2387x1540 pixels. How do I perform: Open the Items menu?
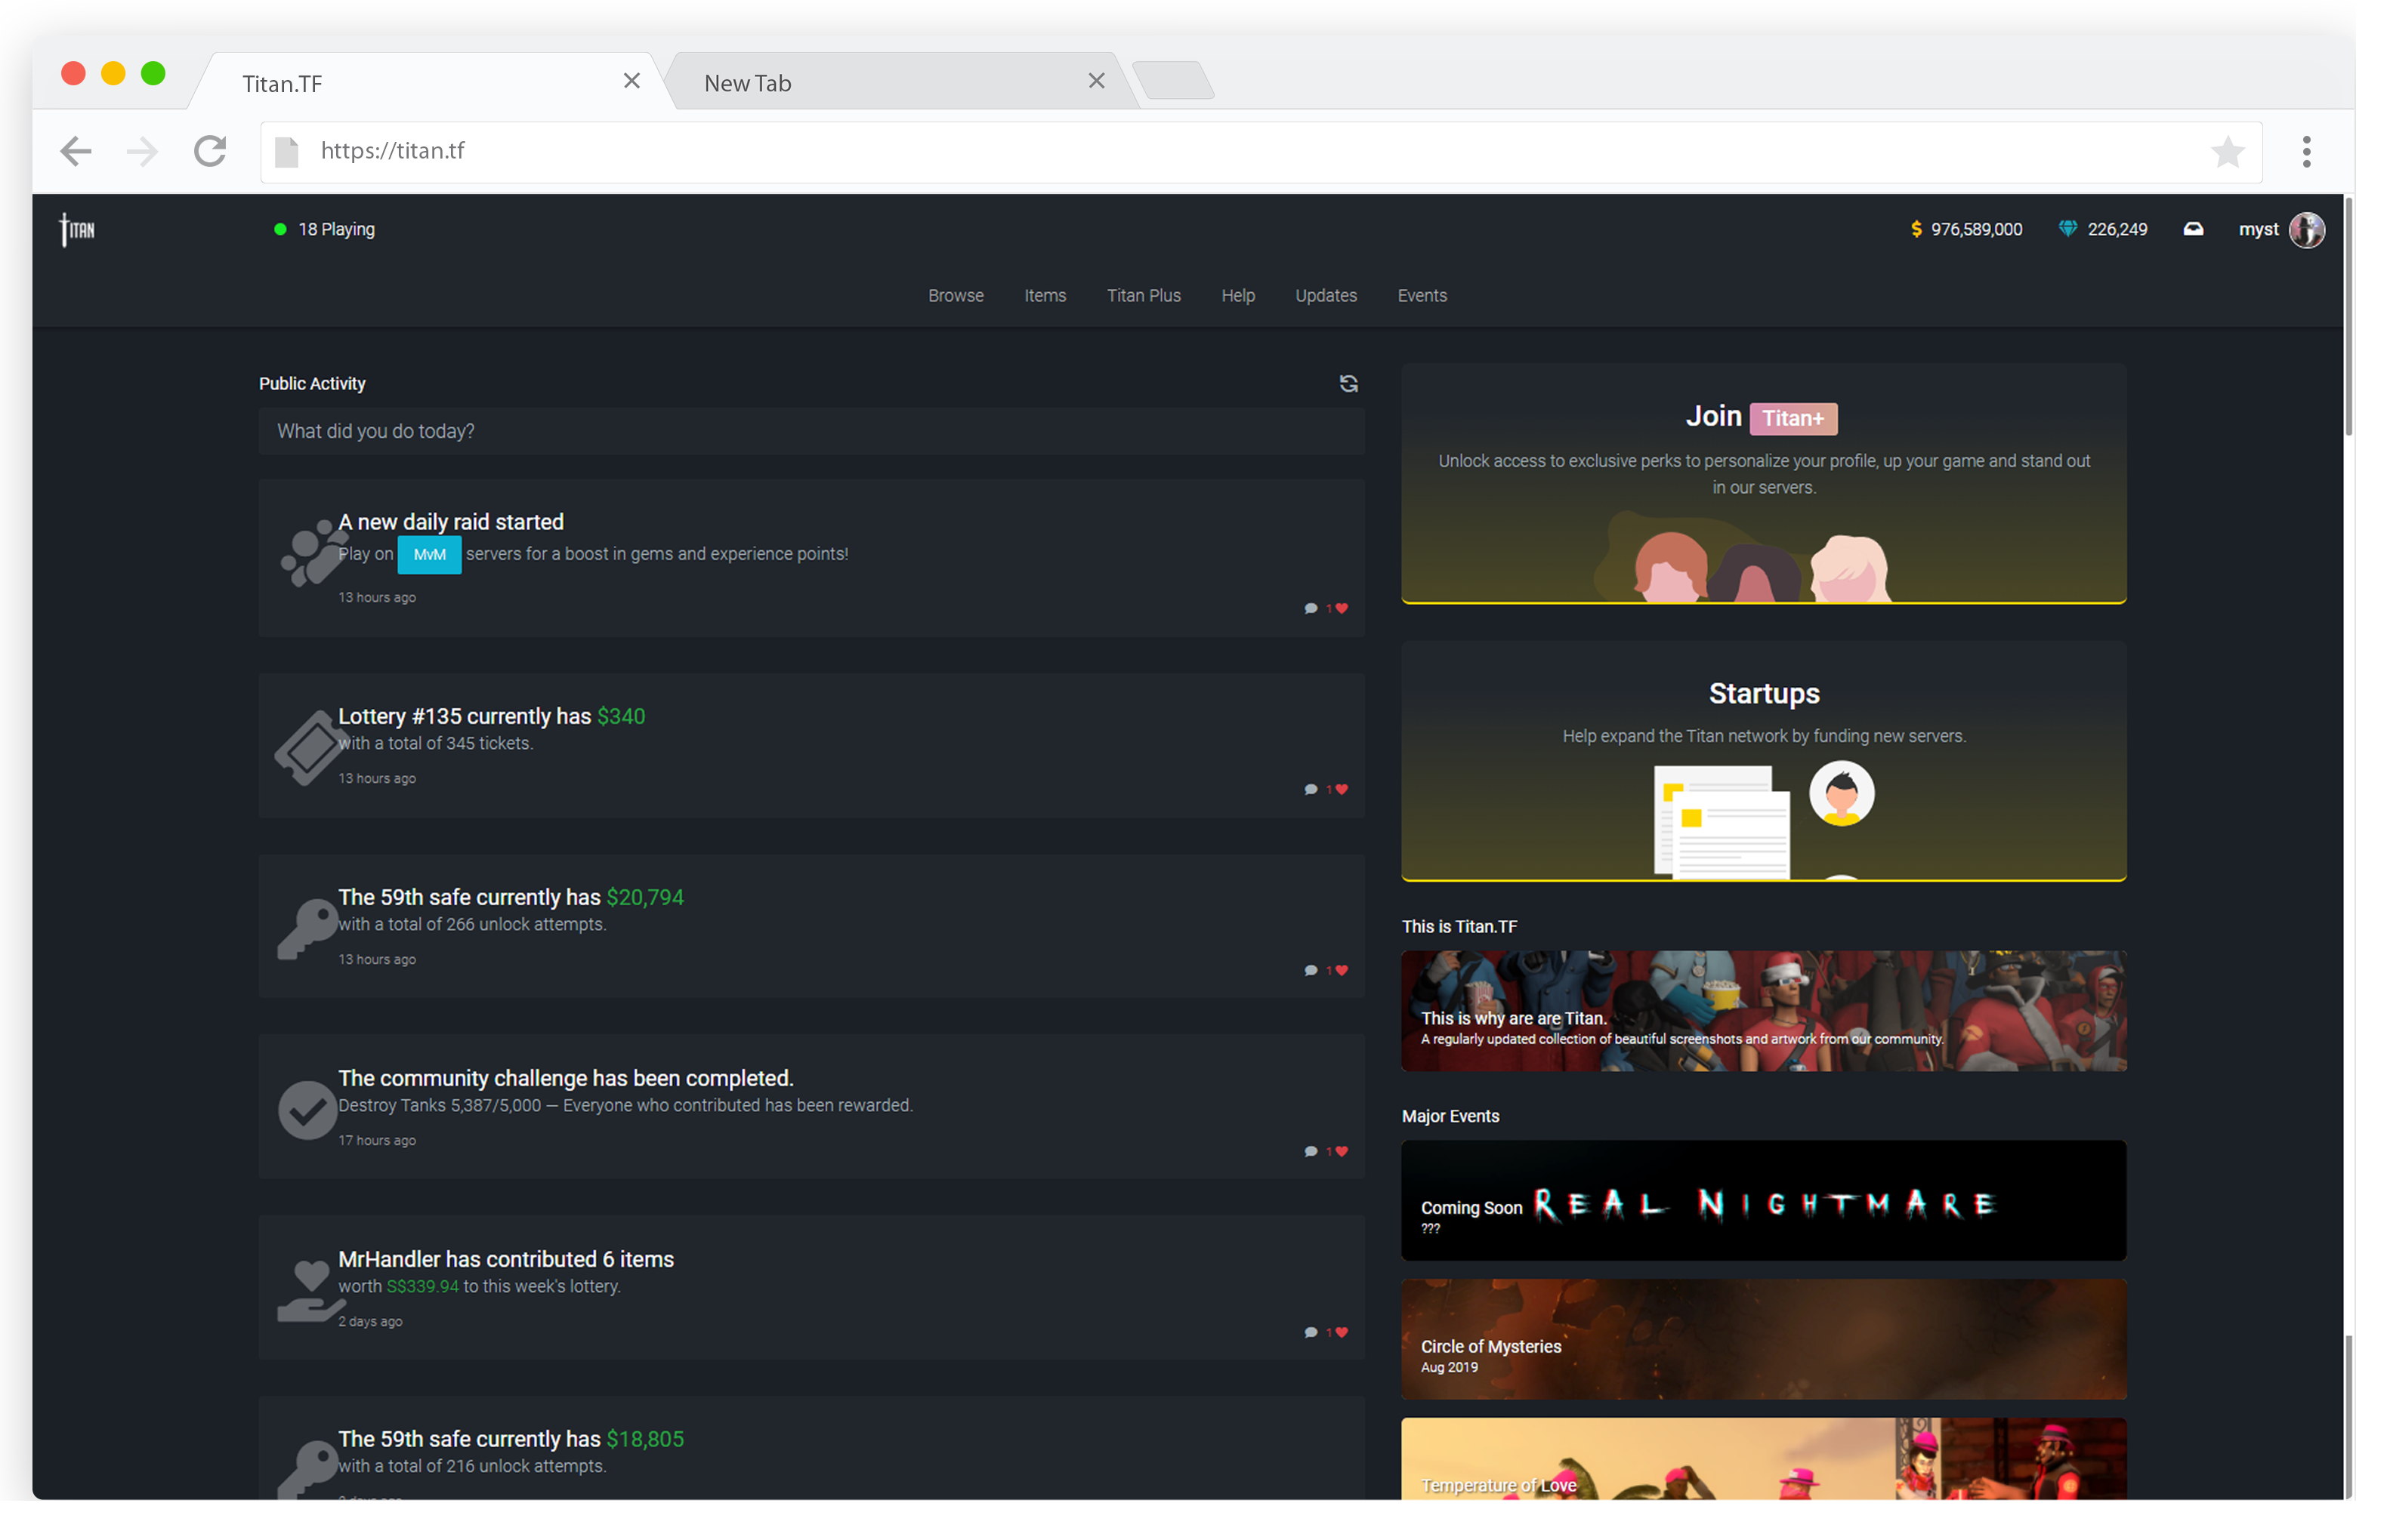click(1045, 296)
